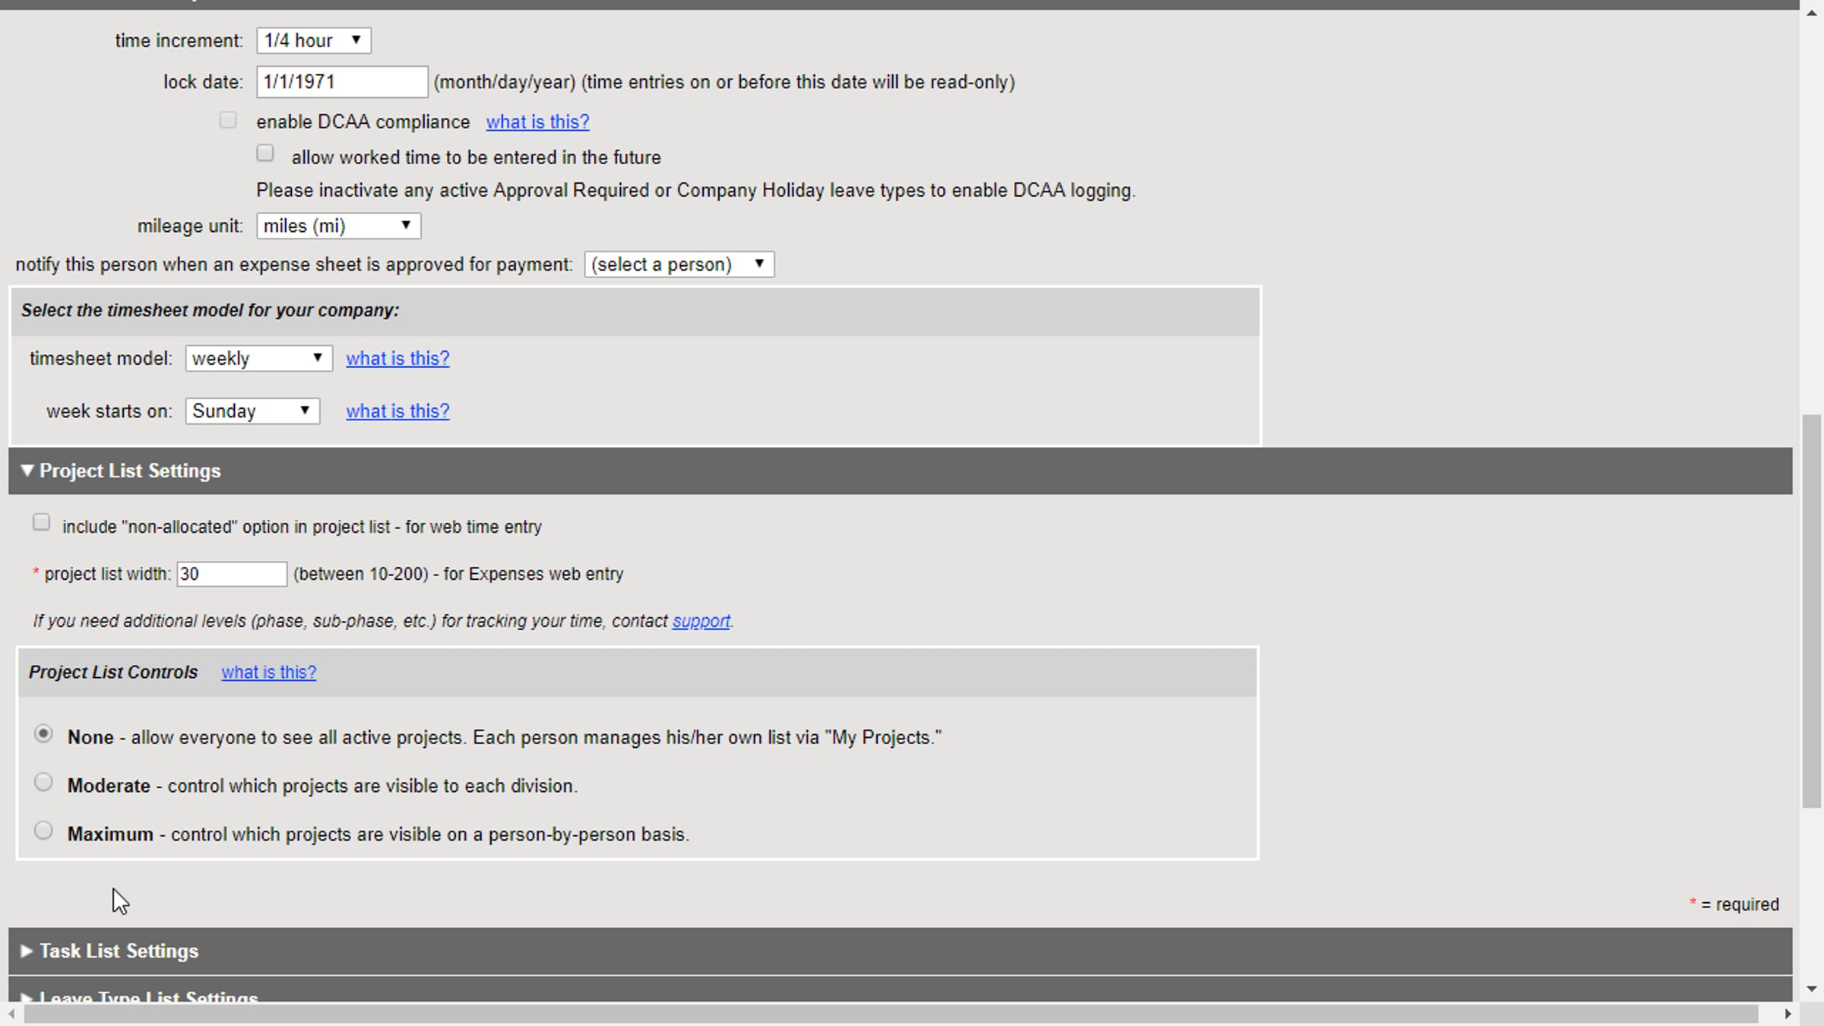Select the Maximum project list control
This screenshot has height=1026, width=1824.
pyautogui.click(x=43, y=831)
